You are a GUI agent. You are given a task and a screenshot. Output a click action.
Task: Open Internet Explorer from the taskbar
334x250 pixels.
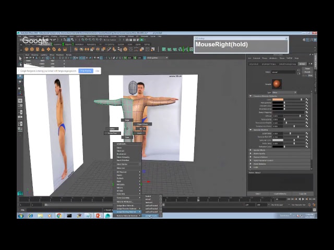point(31,216)
